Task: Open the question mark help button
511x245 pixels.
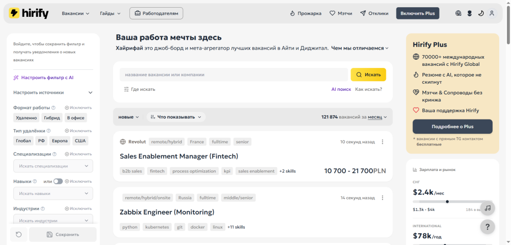Action: (487, 227)
